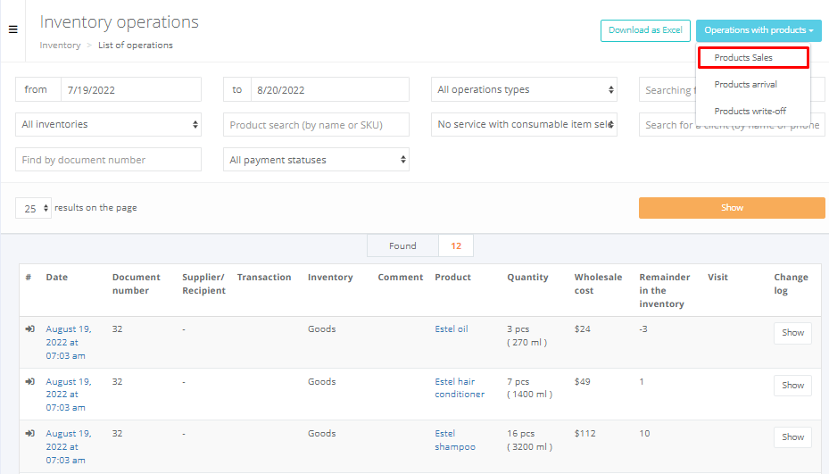
Task: Click the from date field 7/19/2022
Action: click(130, 89)
